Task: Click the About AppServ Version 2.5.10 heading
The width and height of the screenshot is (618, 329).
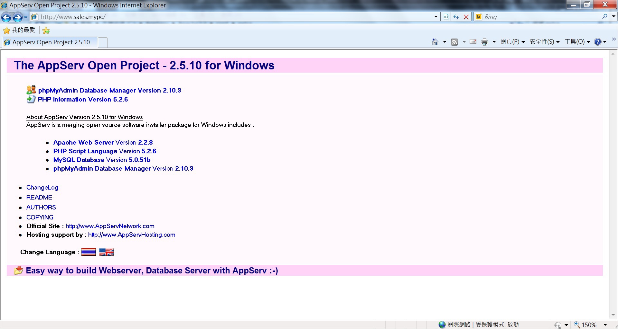Action: click(x=85, y=117)
